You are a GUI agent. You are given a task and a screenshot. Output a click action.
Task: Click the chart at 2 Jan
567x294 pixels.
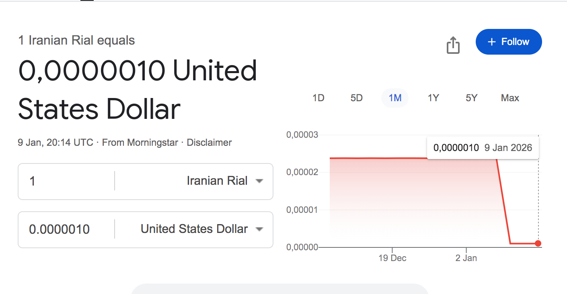click(466, 201)
